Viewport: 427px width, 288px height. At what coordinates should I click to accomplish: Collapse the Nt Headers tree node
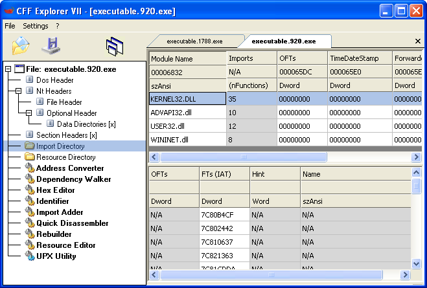[19, 91]
